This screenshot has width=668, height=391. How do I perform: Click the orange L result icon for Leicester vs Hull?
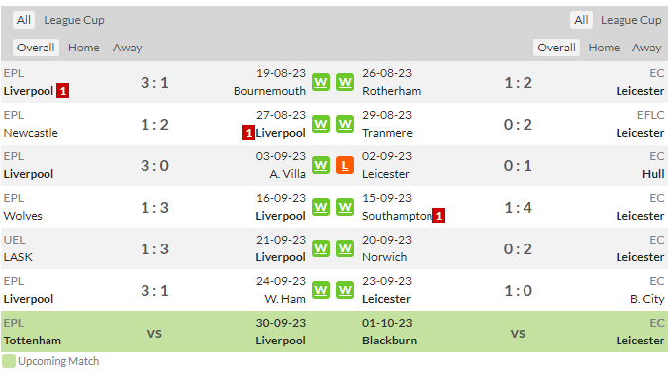click(x=345, y=165)
